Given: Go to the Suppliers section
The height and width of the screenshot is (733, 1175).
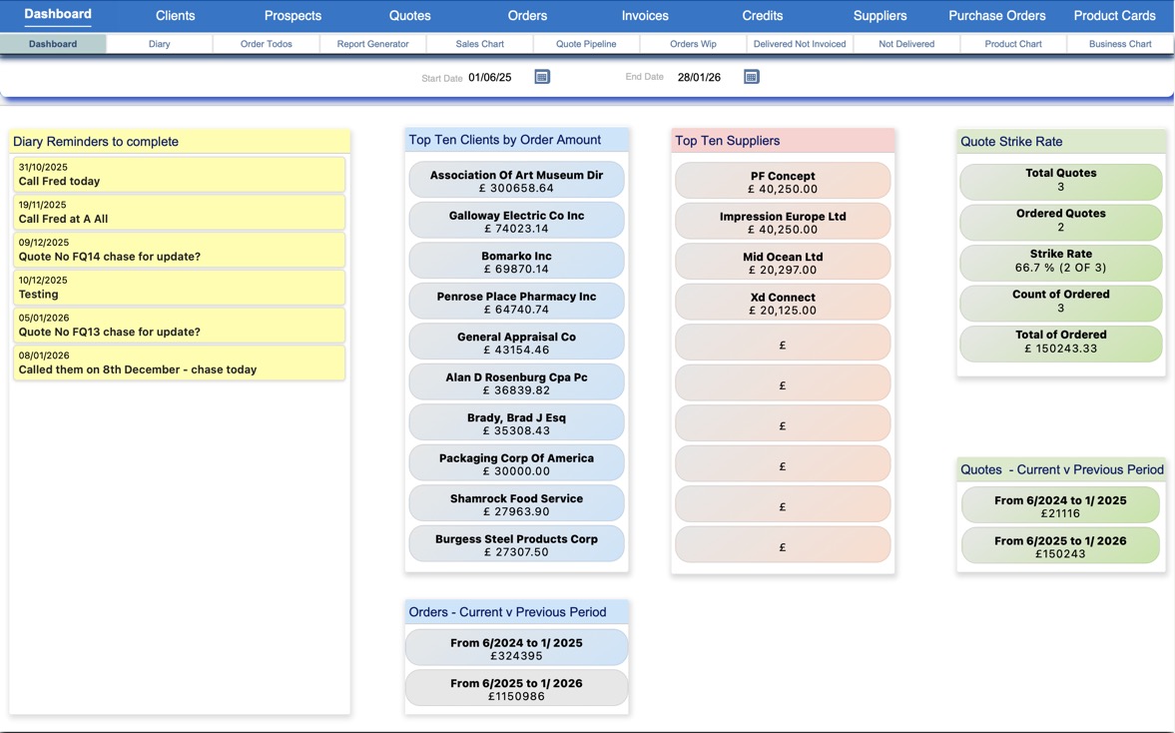Looking at the screenshot, I should tap(880, 15).
